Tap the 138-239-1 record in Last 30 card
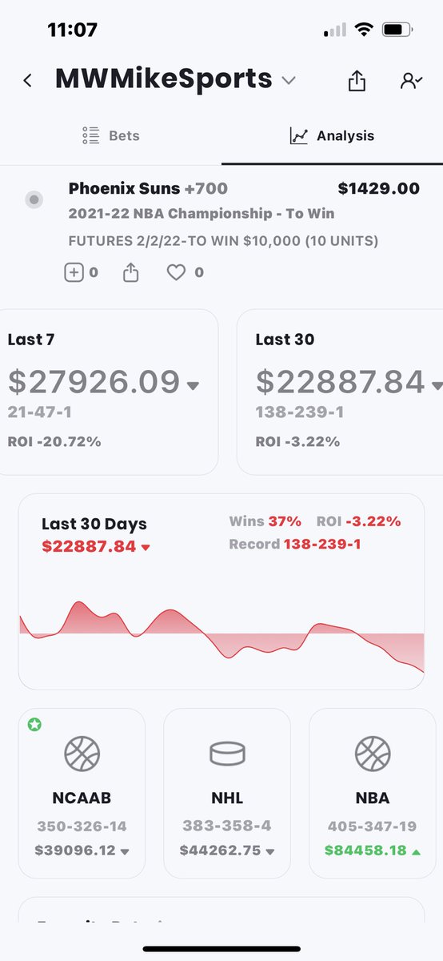This screenshot has height=961, width=443. pos(301,412)
